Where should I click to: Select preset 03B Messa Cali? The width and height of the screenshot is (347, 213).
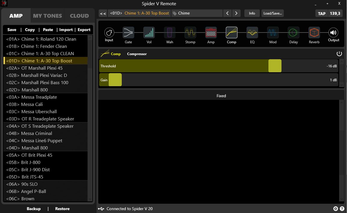(x=45, y=104)
